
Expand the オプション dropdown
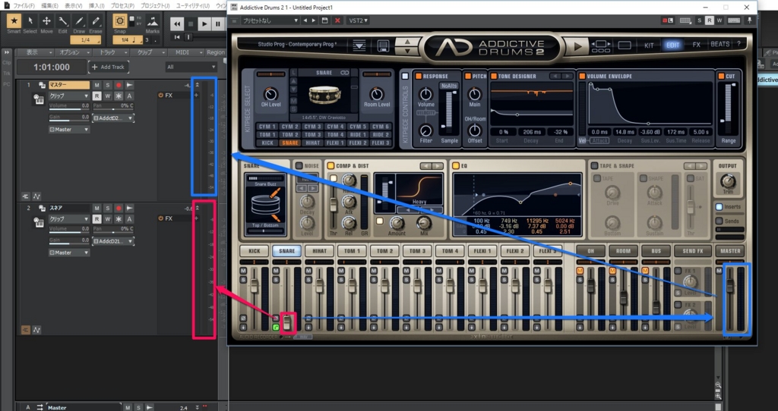coord(72,52)
